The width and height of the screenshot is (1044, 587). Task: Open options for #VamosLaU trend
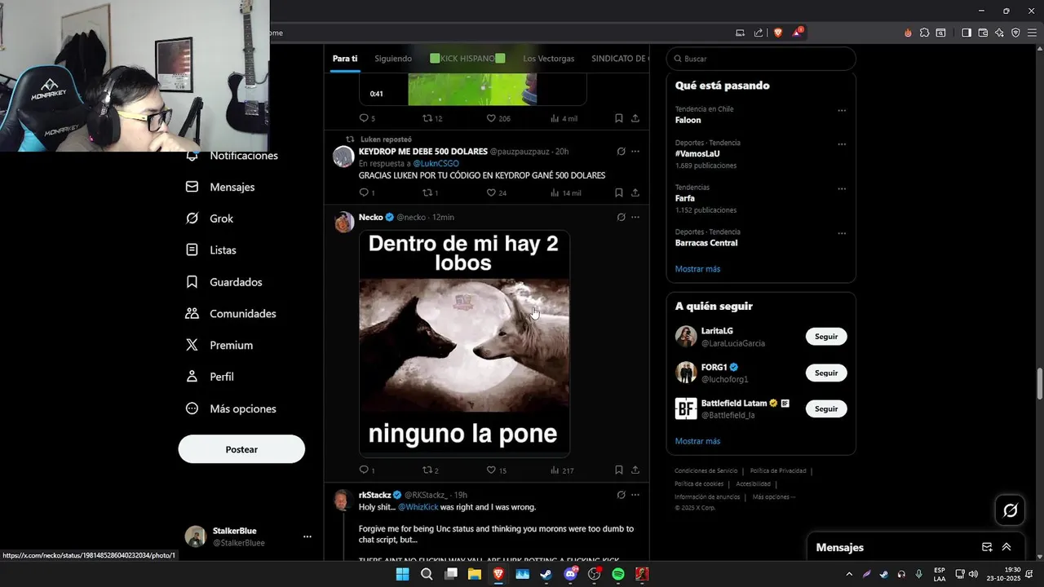842,145
